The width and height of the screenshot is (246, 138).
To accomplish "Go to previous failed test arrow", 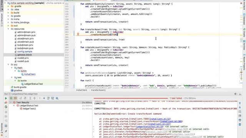I will point(40,98).
